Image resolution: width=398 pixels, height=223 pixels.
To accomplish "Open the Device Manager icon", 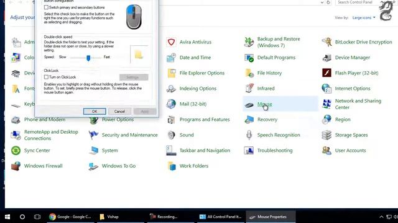I will [326, 58].
